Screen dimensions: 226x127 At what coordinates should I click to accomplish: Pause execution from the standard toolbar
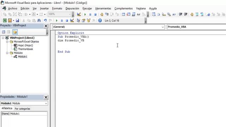pos(62,20)
